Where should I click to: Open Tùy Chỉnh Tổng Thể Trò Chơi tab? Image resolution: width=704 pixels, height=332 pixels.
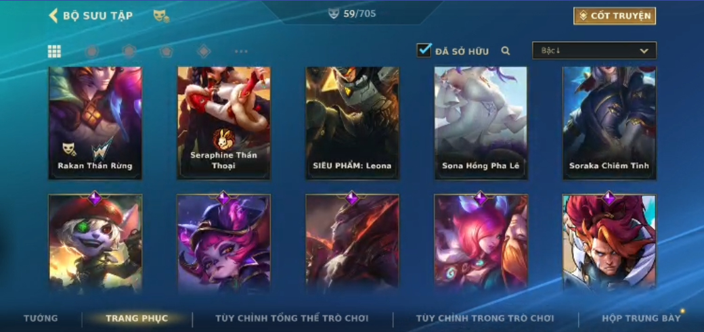click(x=292, y=318)
